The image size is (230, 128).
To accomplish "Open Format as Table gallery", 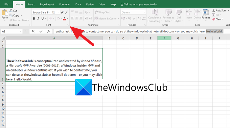I will (x=168, y=15).
